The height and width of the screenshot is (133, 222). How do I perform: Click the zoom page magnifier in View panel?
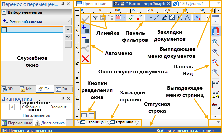click(x=215, y=42)
